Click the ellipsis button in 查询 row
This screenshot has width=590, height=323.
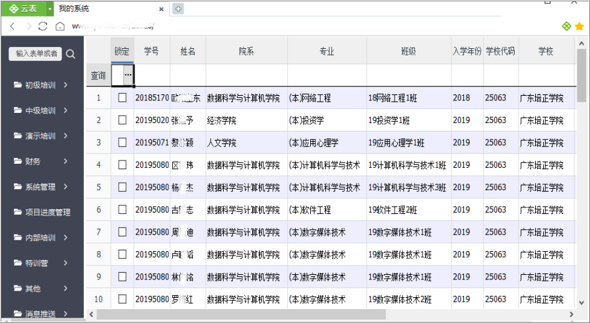pos(128,75)
